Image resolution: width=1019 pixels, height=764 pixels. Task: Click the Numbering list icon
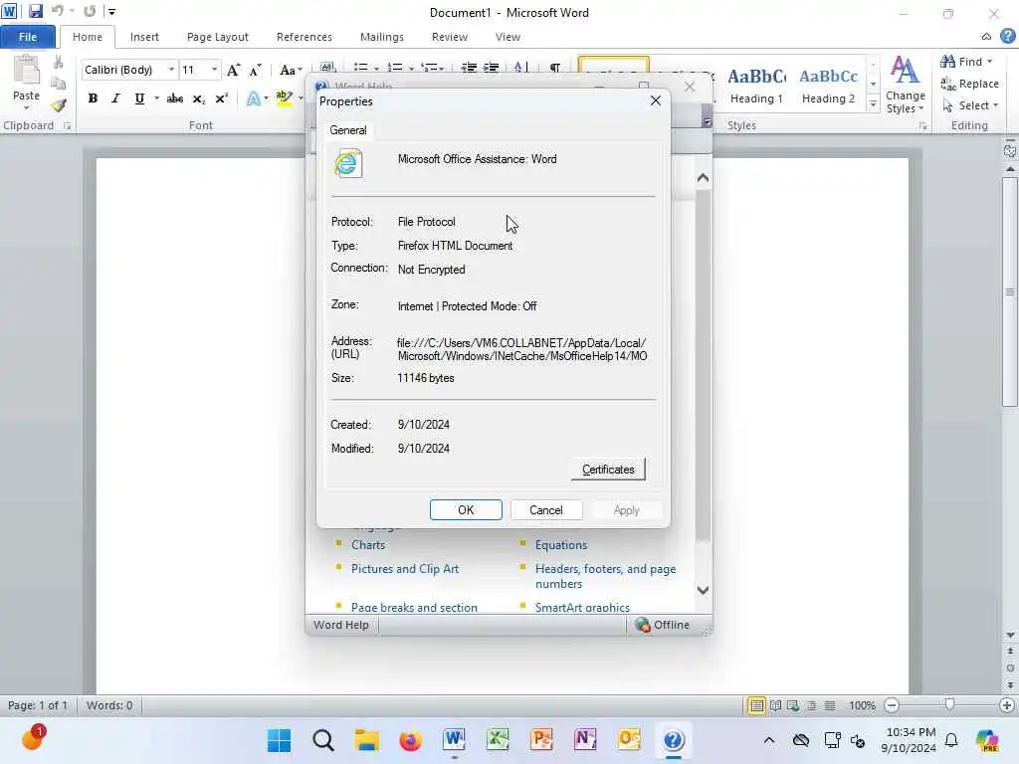[x=394, y=67]
